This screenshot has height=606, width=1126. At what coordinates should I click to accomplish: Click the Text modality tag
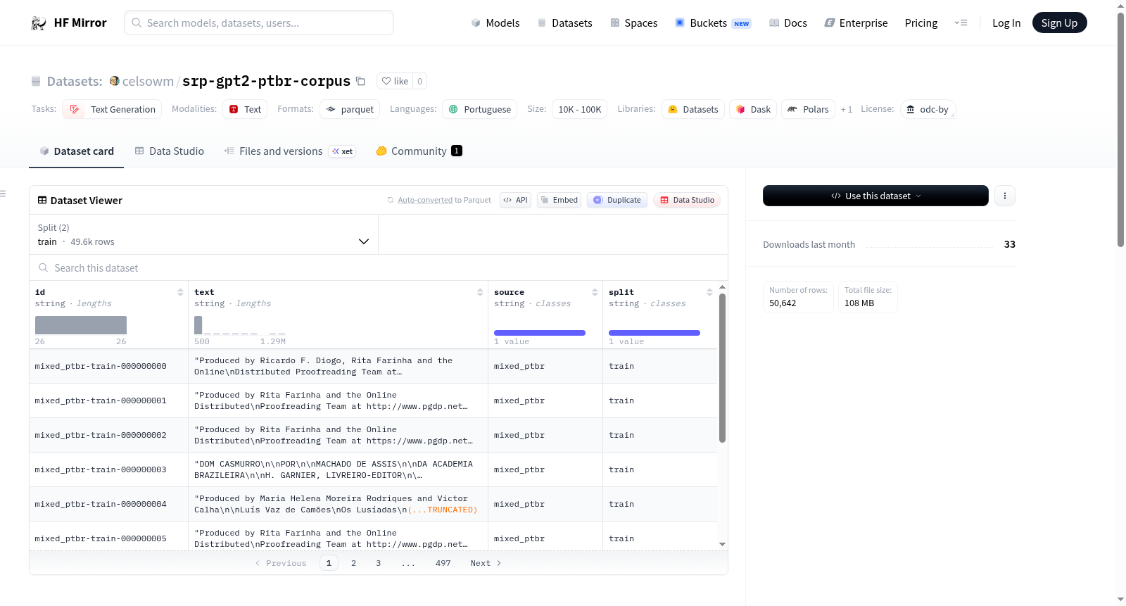(x=245, y=109)
